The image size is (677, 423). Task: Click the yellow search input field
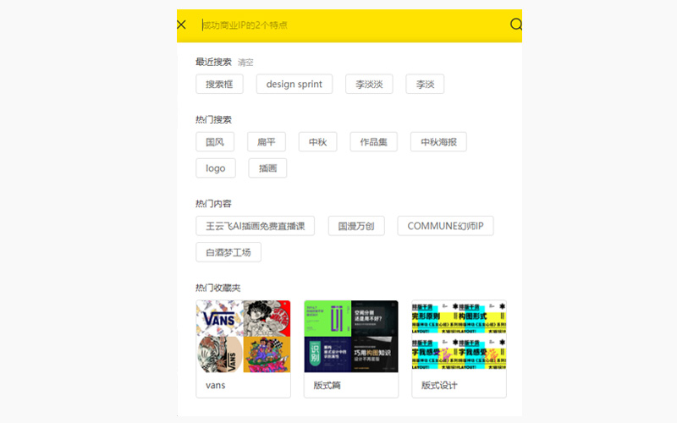[347, 25]
